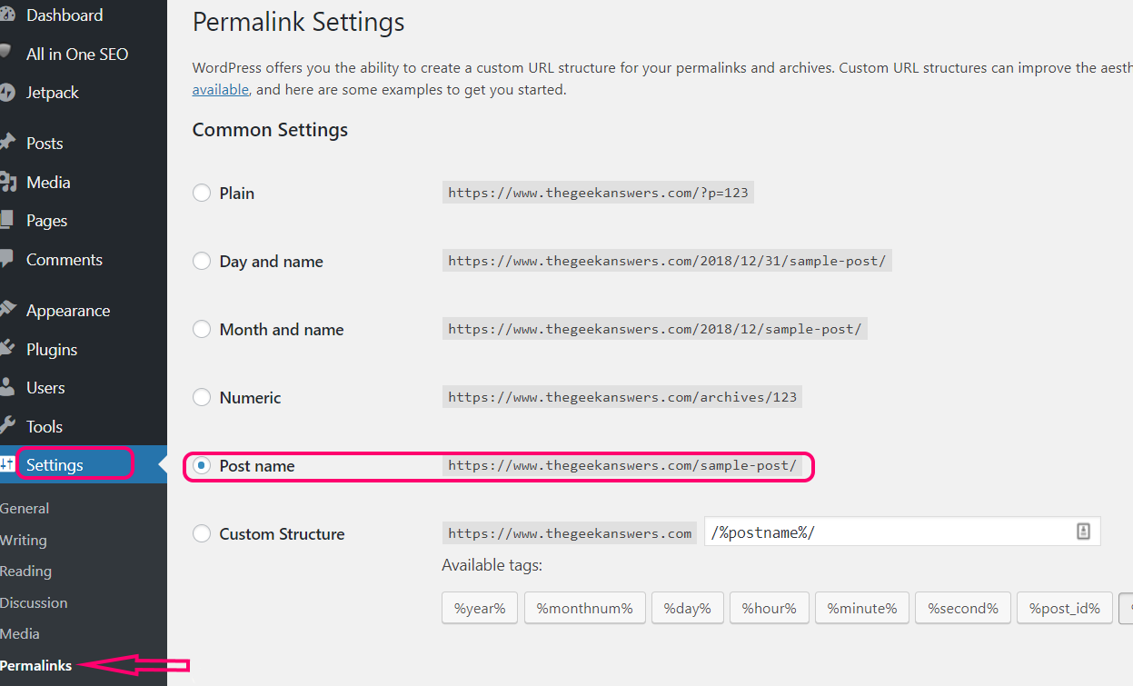Click the Pages sheet icon
1133x686 pixels.
pos(6,220)
